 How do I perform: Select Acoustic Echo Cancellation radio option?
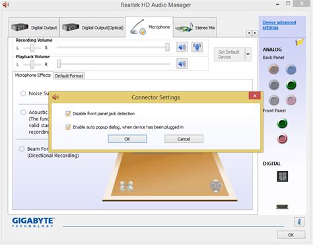23,113
